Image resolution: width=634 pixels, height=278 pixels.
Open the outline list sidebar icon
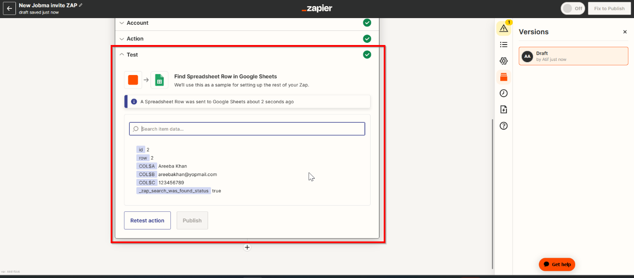click(503, 45)
